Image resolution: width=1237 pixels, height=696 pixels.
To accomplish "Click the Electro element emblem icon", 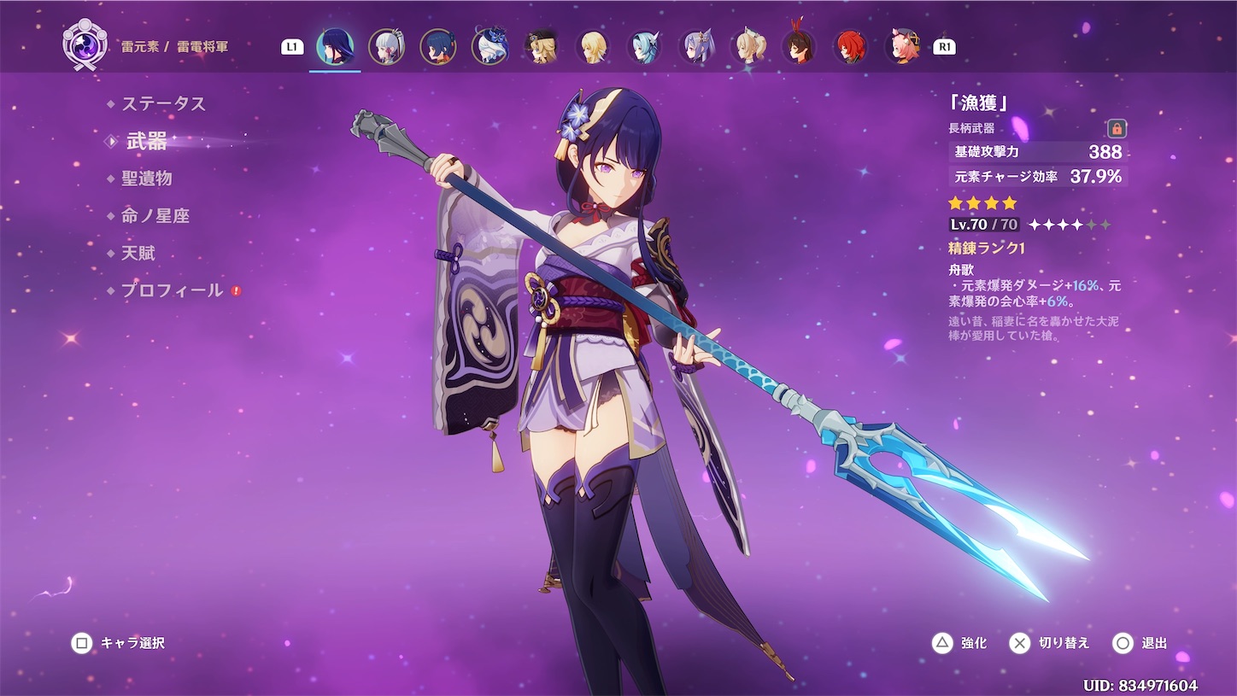I will coord(85,46).
